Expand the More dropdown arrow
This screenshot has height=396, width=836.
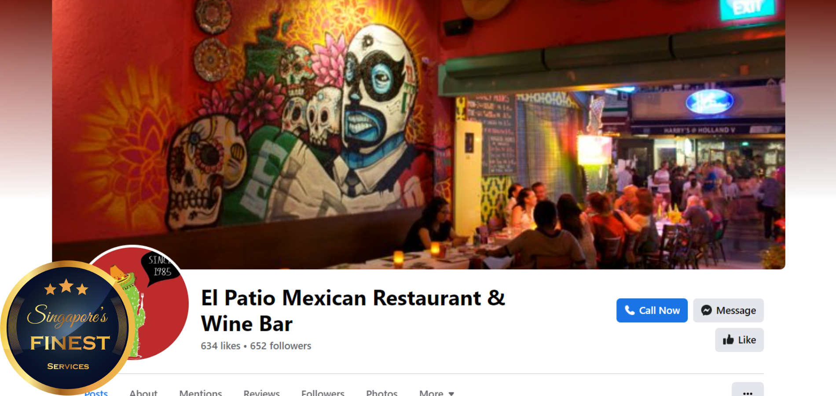click(x=451, y=393)
